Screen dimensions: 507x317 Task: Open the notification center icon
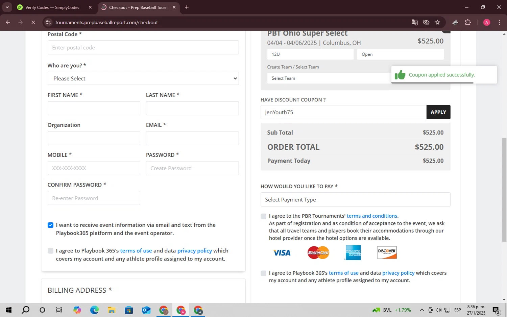coord(496,310)
